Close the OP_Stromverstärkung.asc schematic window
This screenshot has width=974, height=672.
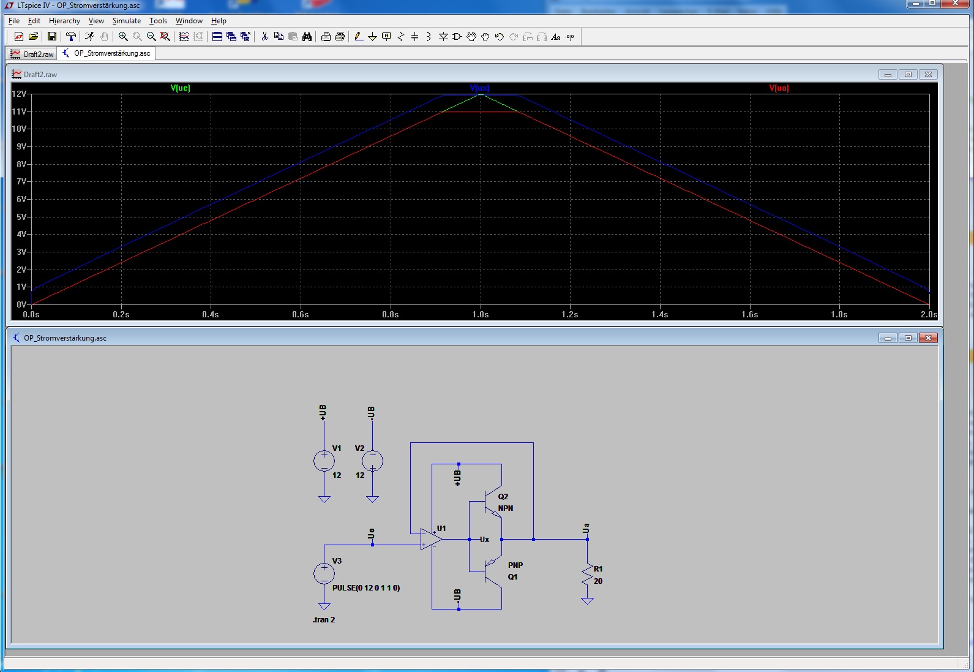tap(929, 338)
